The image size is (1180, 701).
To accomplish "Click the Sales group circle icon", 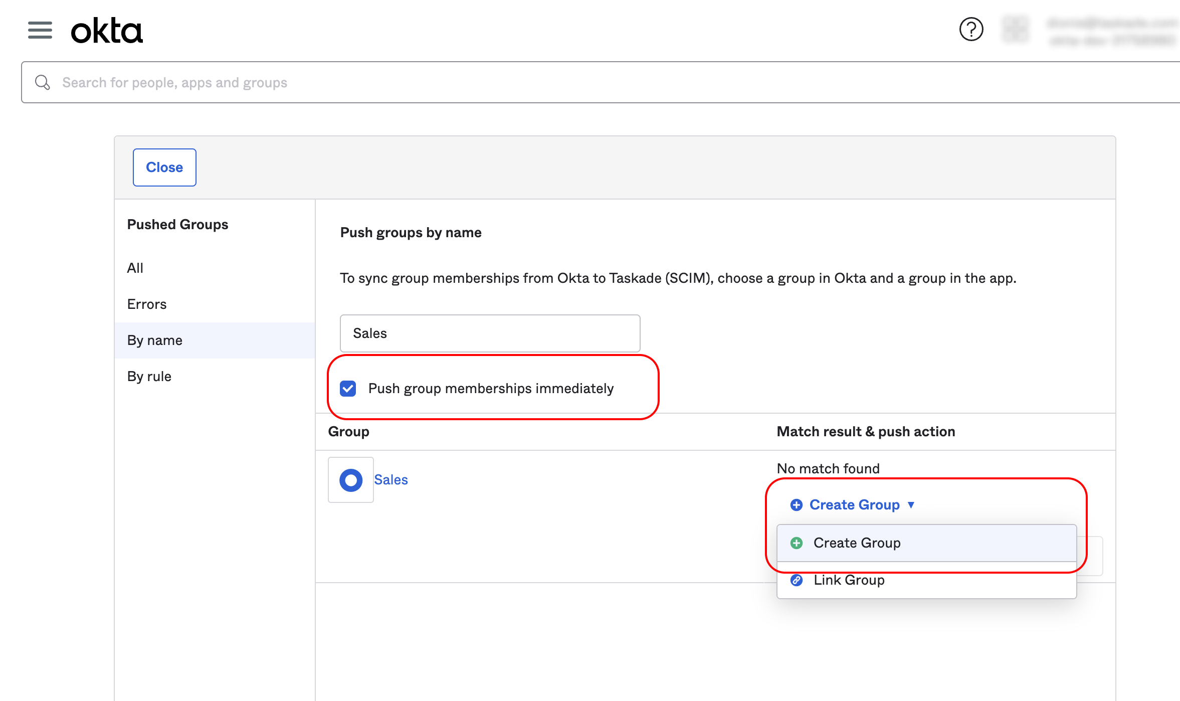I will point(351,480).
